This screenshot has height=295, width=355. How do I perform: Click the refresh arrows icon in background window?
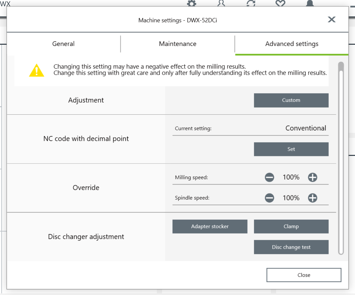[x=251, y=3]
